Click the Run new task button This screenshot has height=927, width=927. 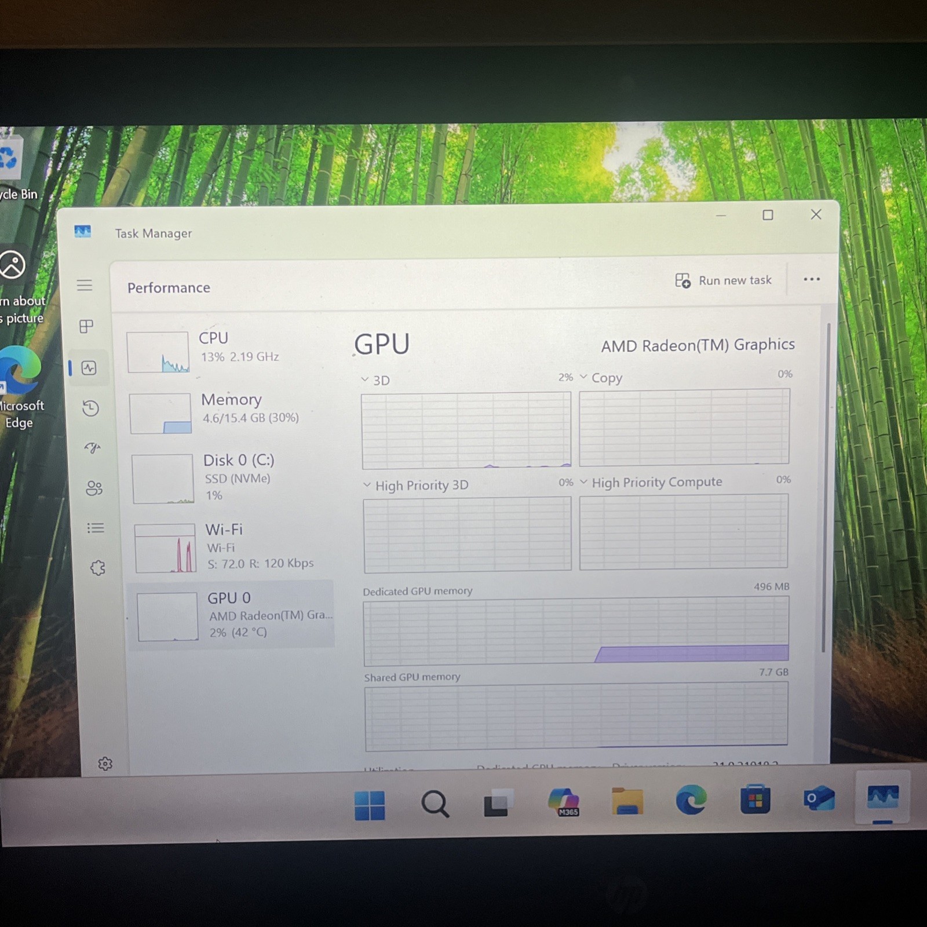[x=724, y=280]
